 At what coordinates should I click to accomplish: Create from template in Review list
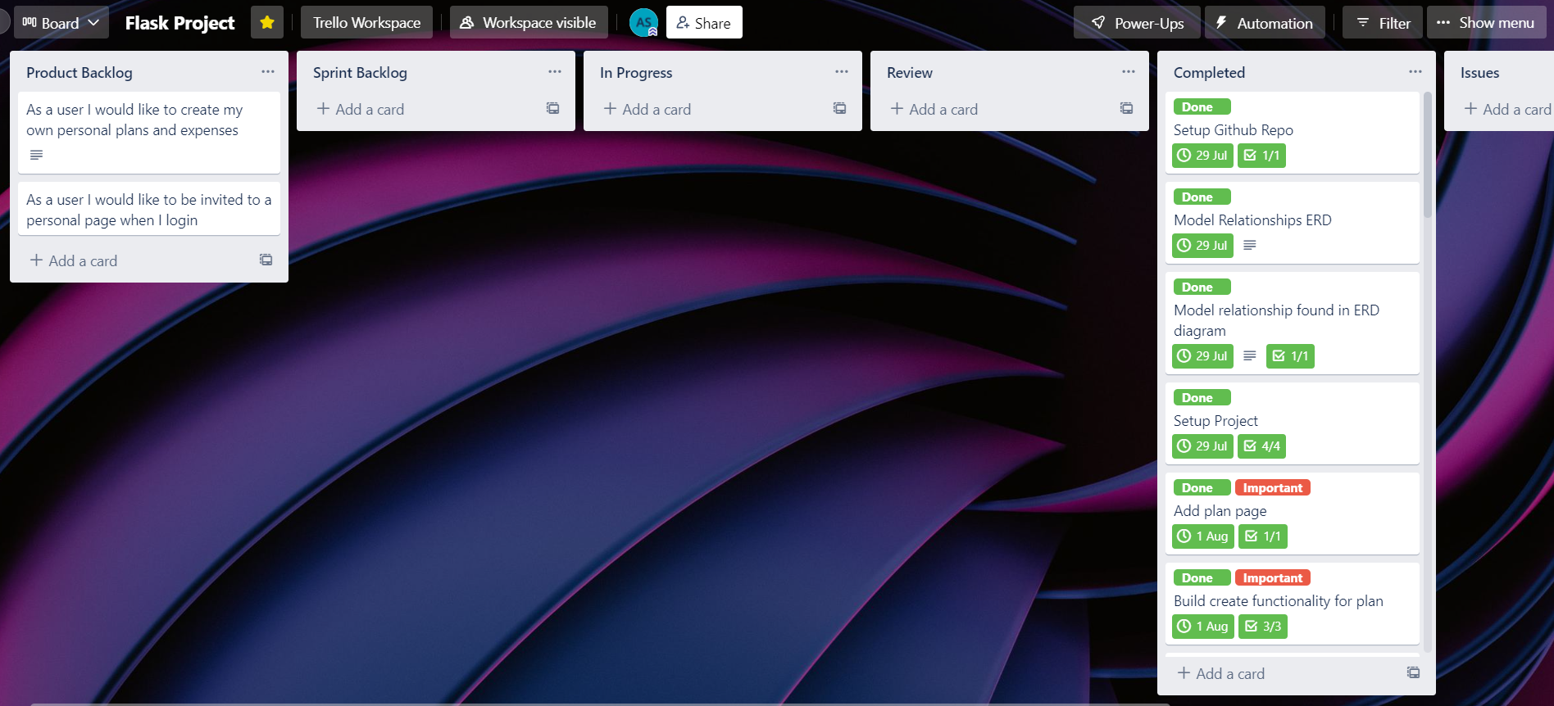[x=1127, y=108]
